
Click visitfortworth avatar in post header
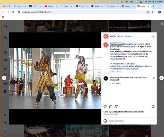106,36
